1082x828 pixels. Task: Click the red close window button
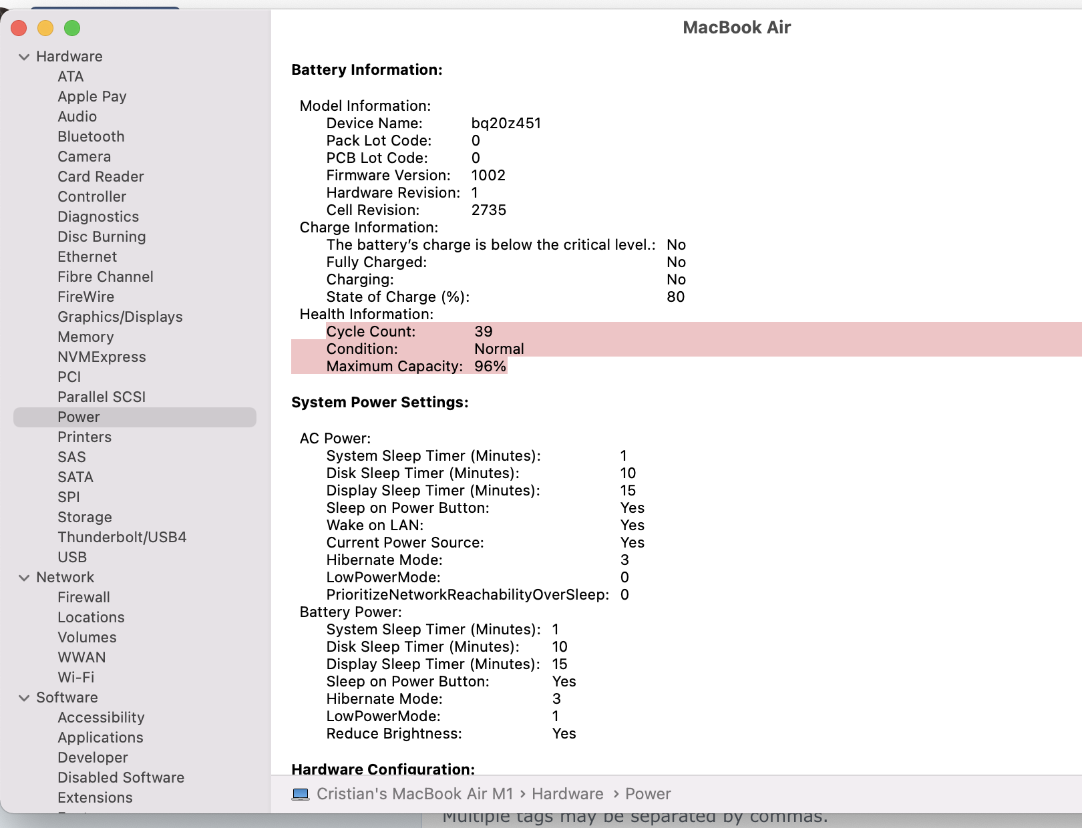[19, 28]
